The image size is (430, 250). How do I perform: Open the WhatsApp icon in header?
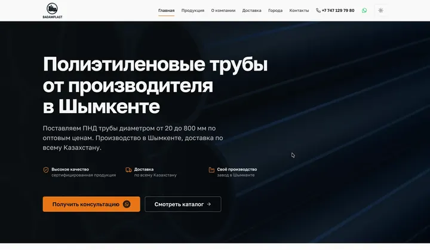tap(364, 10)
